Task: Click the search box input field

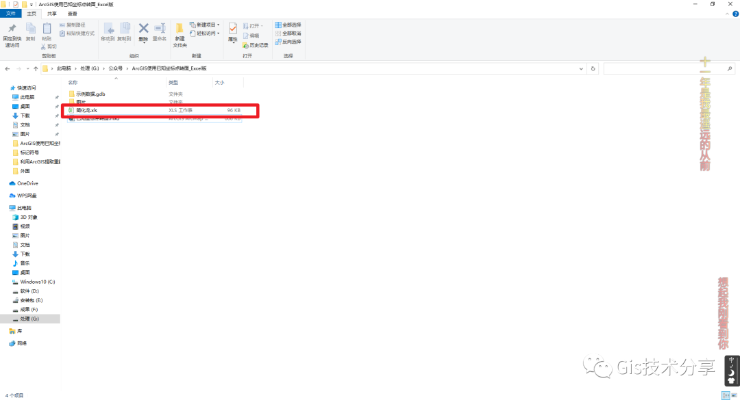Action: coord(665,68)
